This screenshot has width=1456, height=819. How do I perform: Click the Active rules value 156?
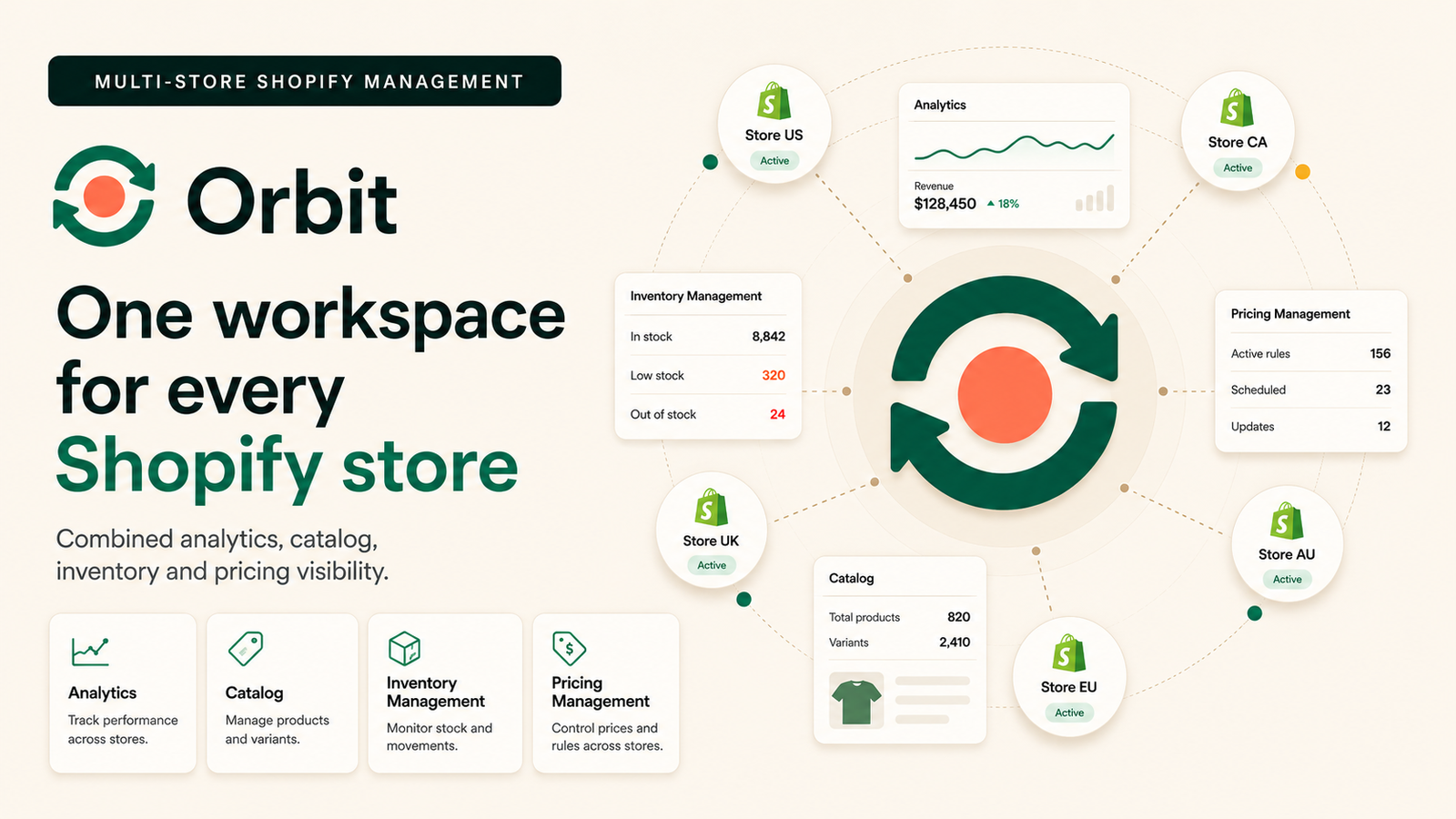pos(1380,354)
